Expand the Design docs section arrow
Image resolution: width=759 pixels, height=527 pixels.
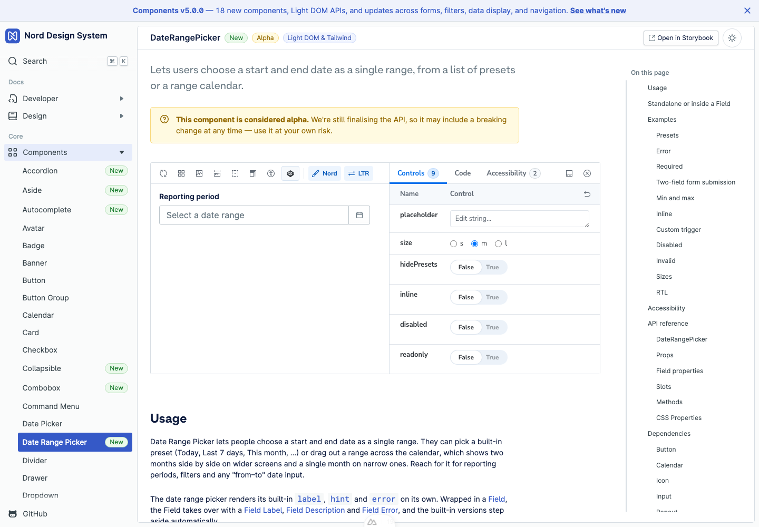122,116
